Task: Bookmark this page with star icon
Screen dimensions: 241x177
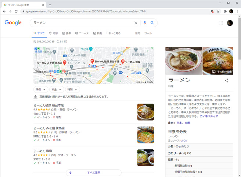Action: (218, 11)
